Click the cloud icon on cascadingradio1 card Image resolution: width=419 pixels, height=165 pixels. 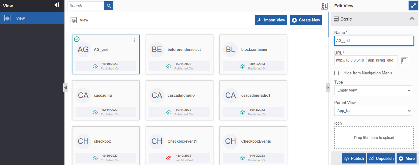[242, 112]
